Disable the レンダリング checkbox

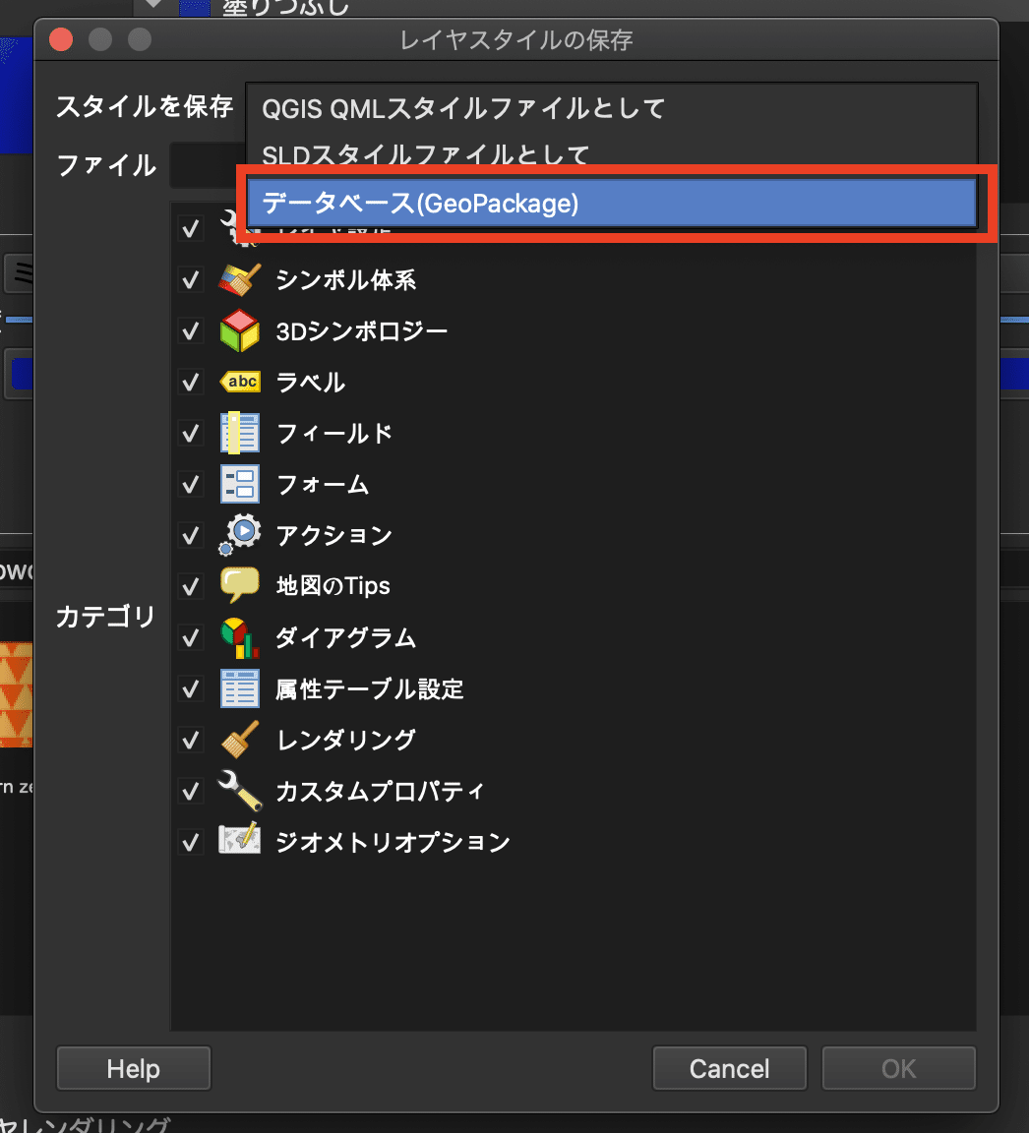pyautogui.click(x=190, y=740)
